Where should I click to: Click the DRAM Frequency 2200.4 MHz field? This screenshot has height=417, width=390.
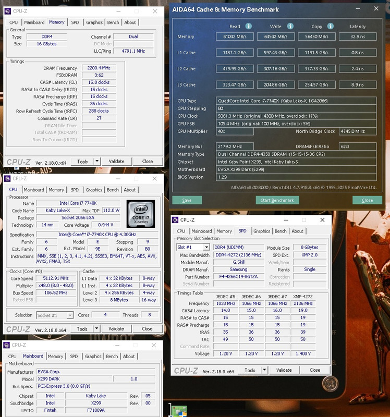click(99, 68)
